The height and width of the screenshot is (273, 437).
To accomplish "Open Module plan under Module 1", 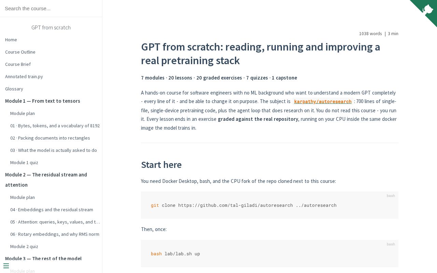I will [x=23, y=113].
